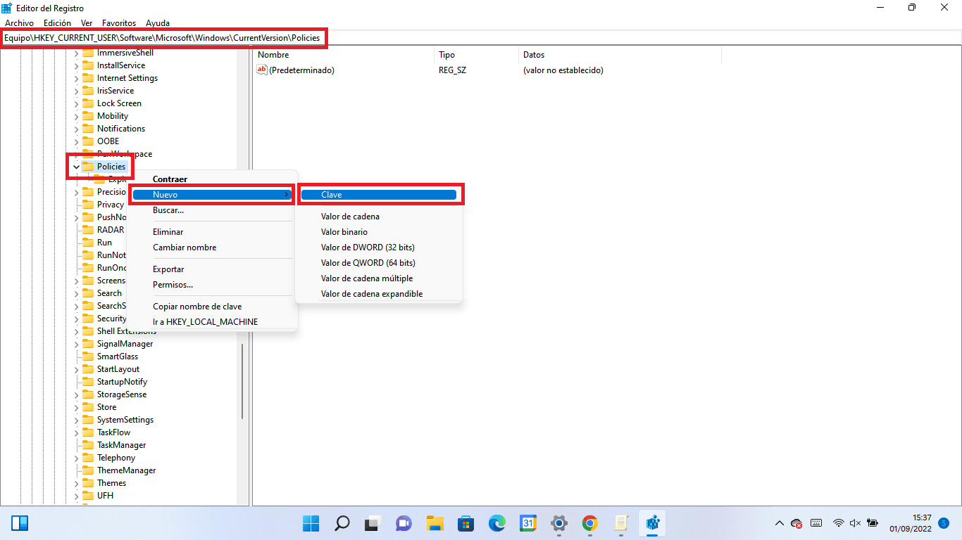Click the Store folder icon

(88, 407)
